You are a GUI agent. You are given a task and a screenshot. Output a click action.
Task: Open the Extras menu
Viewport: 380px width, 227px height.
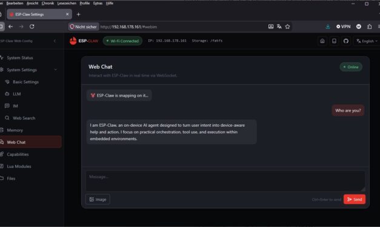(98, 4)
